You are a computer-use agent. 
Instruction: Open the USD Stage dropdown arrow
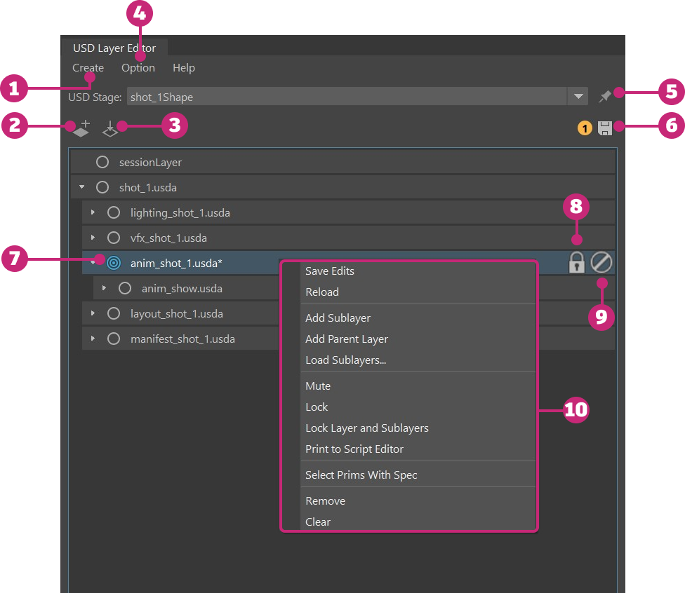click(578, 97)
